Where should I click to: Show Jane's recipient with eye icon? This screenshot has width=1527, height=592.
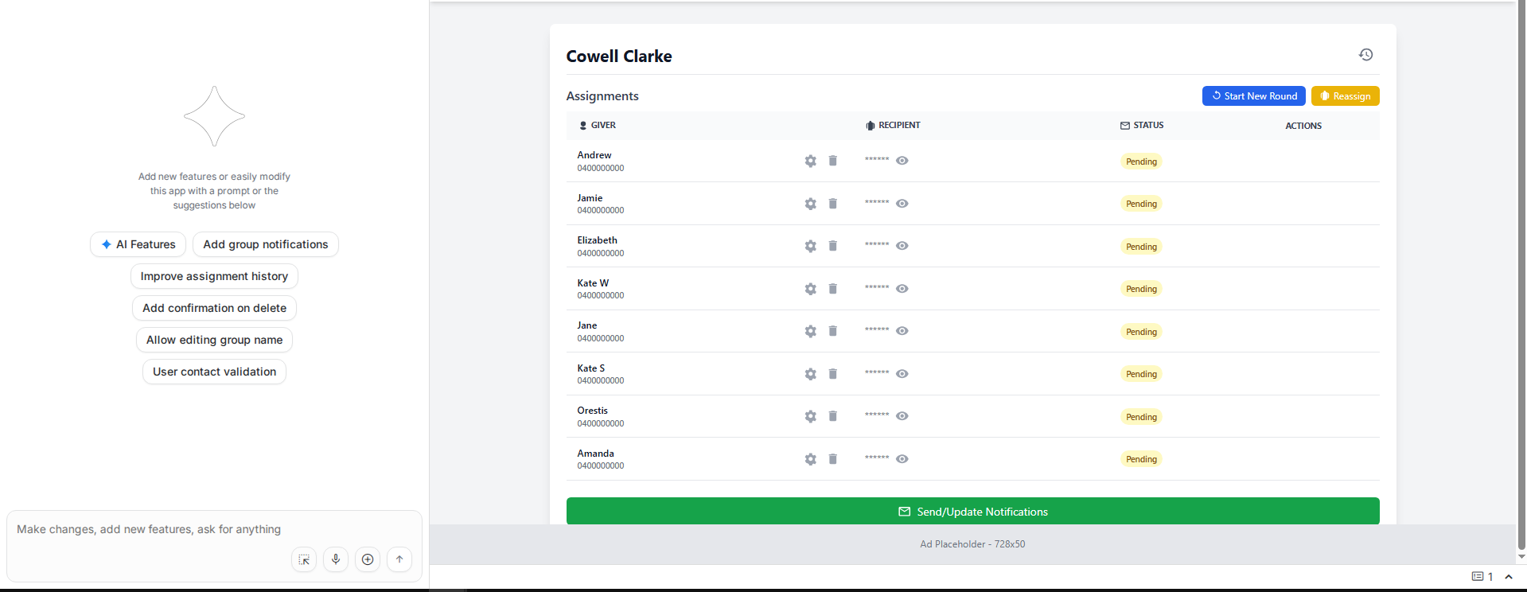tap(902, 331)
